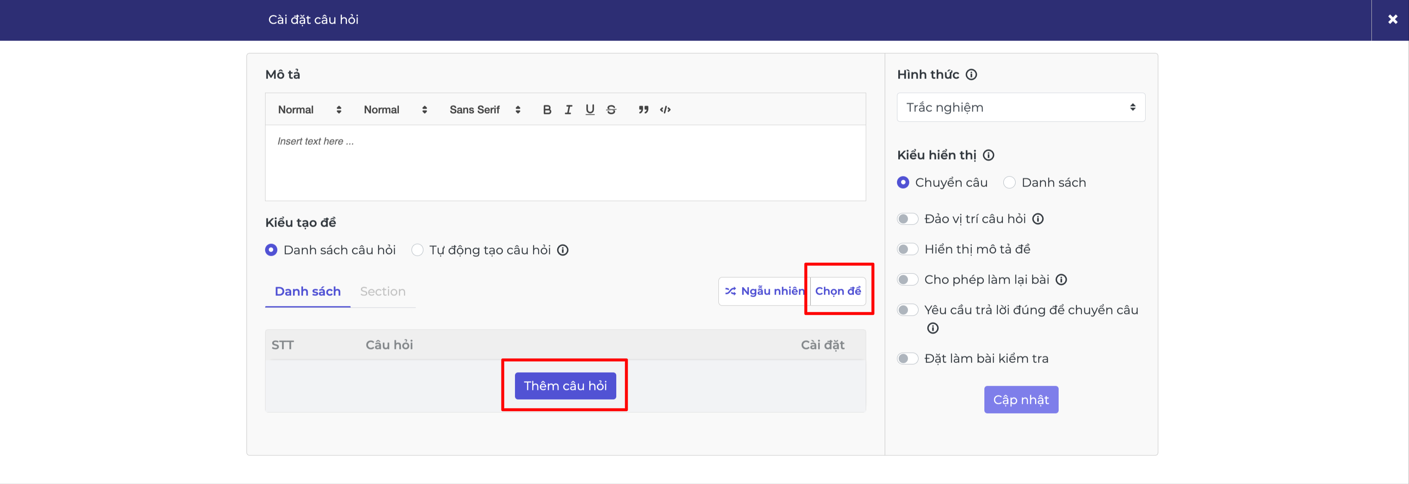This screenshot has height=484, width=1409.
Task: Toggle italic formatting in editor toolbar
Action: tap(568, 110)
